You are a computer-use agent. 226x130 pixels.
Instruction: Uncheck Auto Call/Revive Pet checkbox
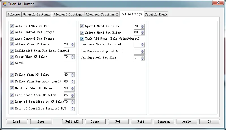[x=12, y=26]
